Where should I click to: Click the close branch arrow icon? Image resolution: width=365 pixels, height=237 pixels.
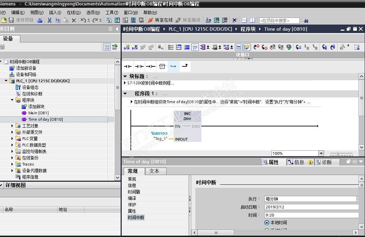tap(185, 66)
